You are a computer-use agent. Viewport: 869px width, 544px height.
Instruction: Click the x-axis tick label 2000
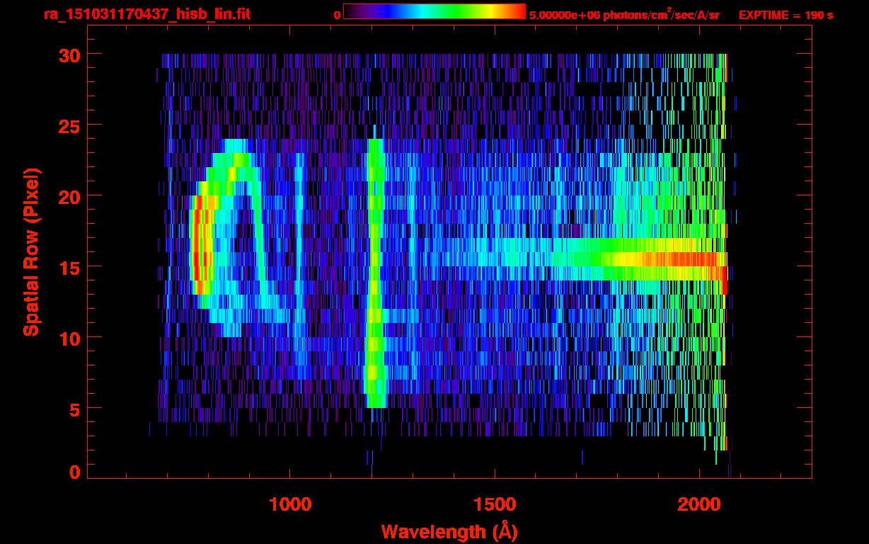tap(699, 504)
